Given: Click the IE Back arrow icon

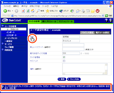Looking at the screenshot, I should (5, 11).
